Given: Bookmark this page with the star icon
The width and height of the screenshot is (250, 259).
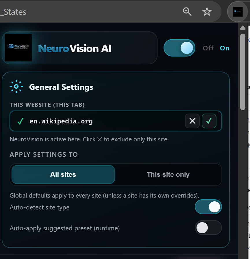Looking at the screenshot, I should [207, 12].
